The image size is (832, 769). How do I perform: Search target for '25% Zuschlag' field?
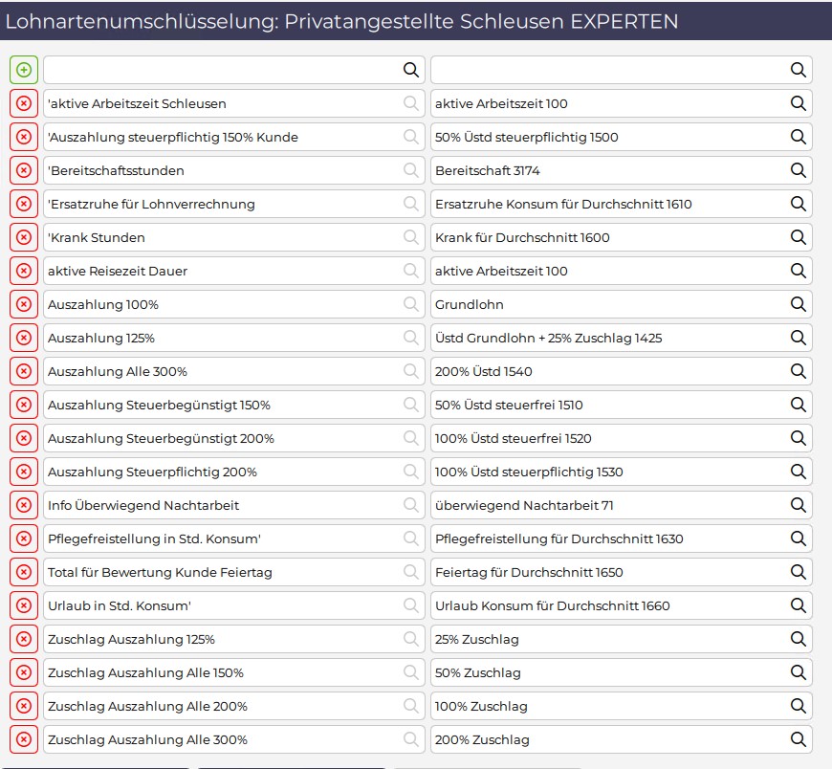pyautogui.click(x=798, y=639)
